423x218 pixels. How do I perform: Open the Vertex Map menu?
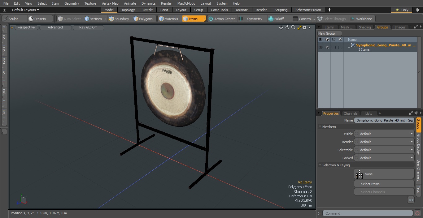(x=110, y=3)
